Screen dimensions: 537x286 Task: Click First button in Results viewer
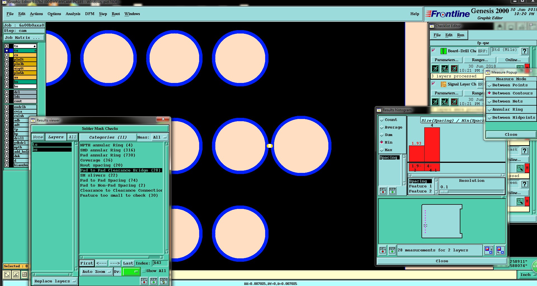87,263
